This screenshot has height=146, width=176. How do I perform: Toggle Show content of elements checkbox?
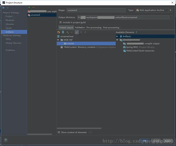tap(59, 132)
